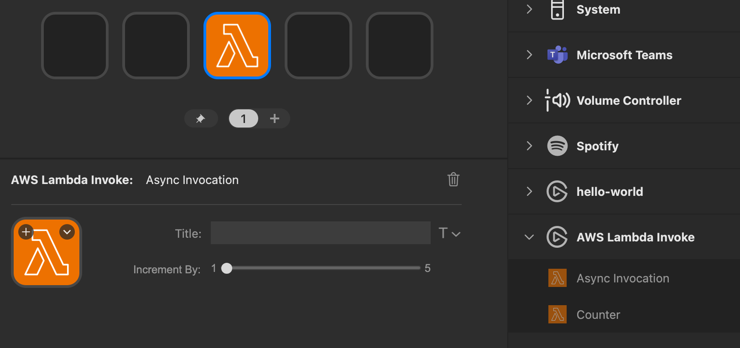Expand the Microsoft Teams category
Image resolution: width=740 pixels, height=348 pixels.
pyautogui.click(x=529, y=55)
